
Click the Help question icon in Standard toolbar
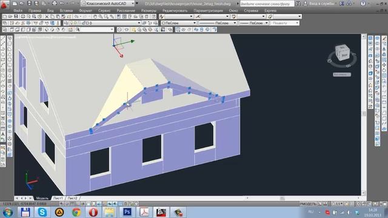pyautogui.click(x=154, y=16)
